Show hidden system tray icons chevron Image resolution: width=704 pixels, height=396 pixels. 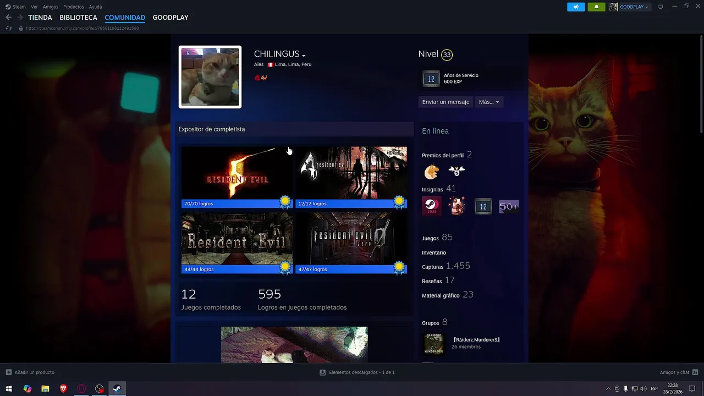click(608, 389)
